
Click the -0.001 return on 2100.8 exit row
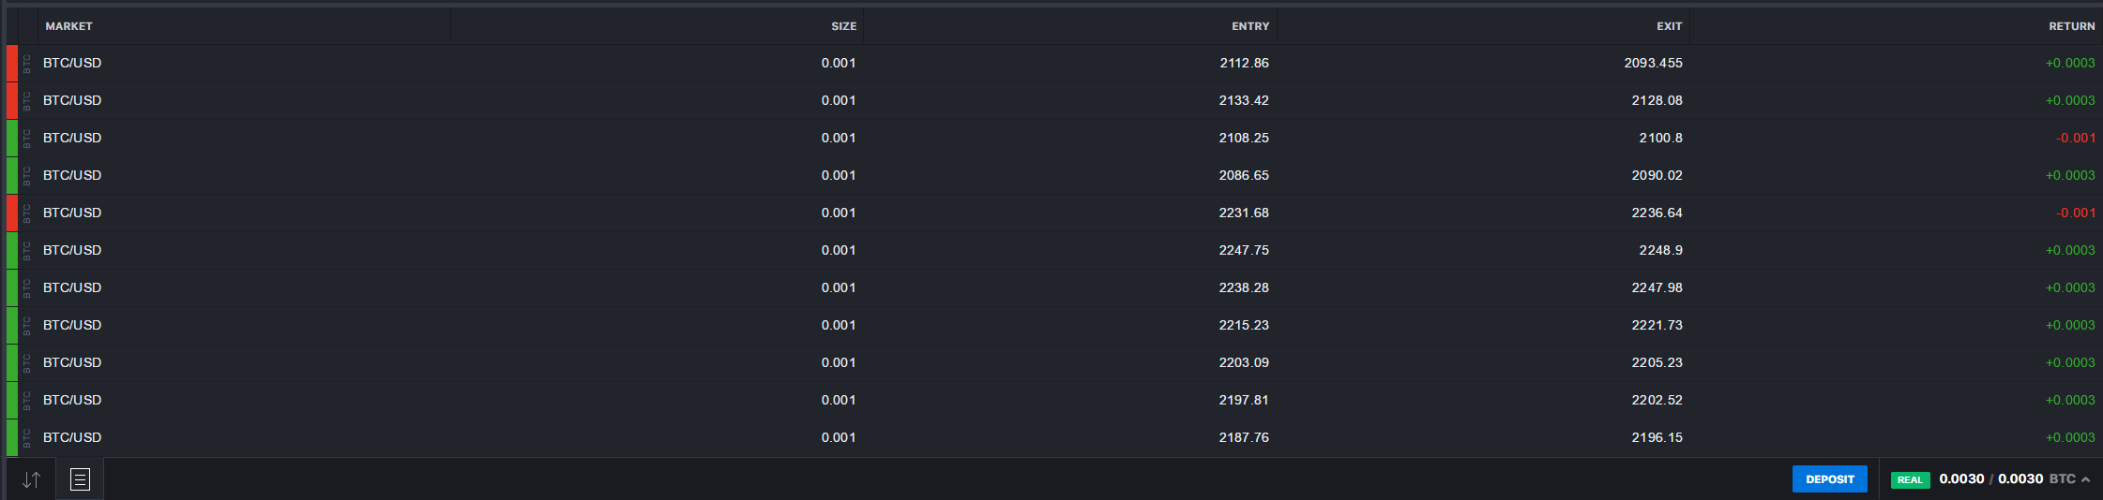pos(2075,138)
